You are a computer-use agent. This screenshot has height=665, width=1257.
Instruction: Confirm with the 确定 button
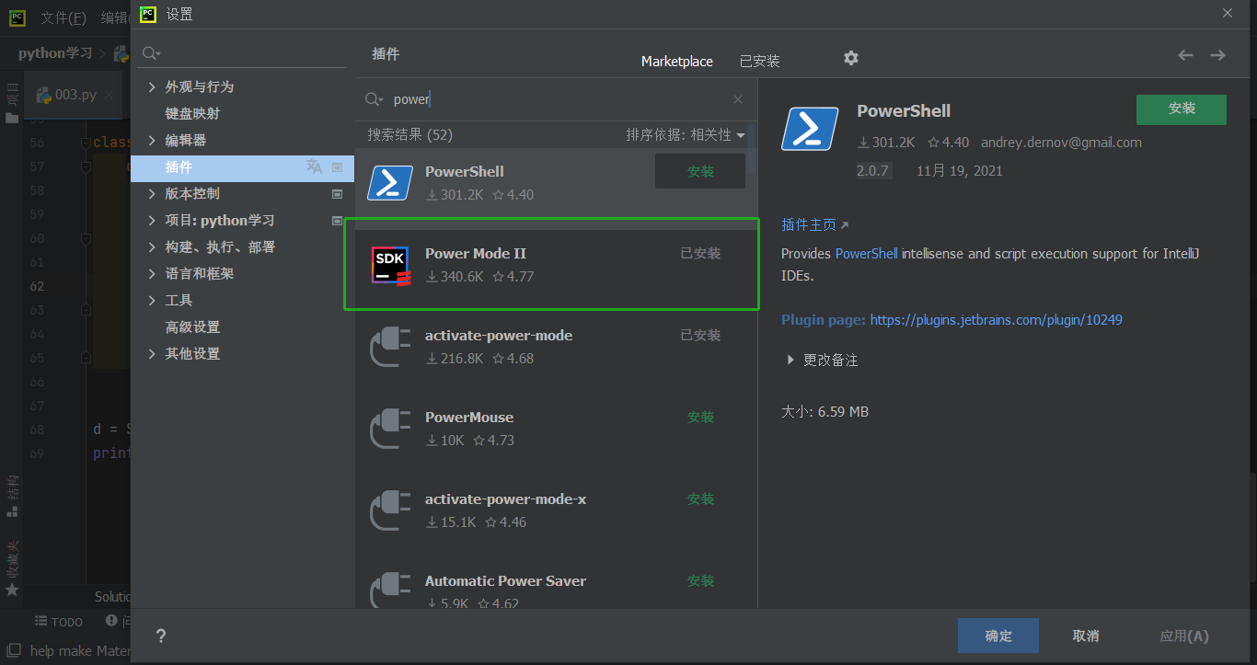click(x=998, y=636)
